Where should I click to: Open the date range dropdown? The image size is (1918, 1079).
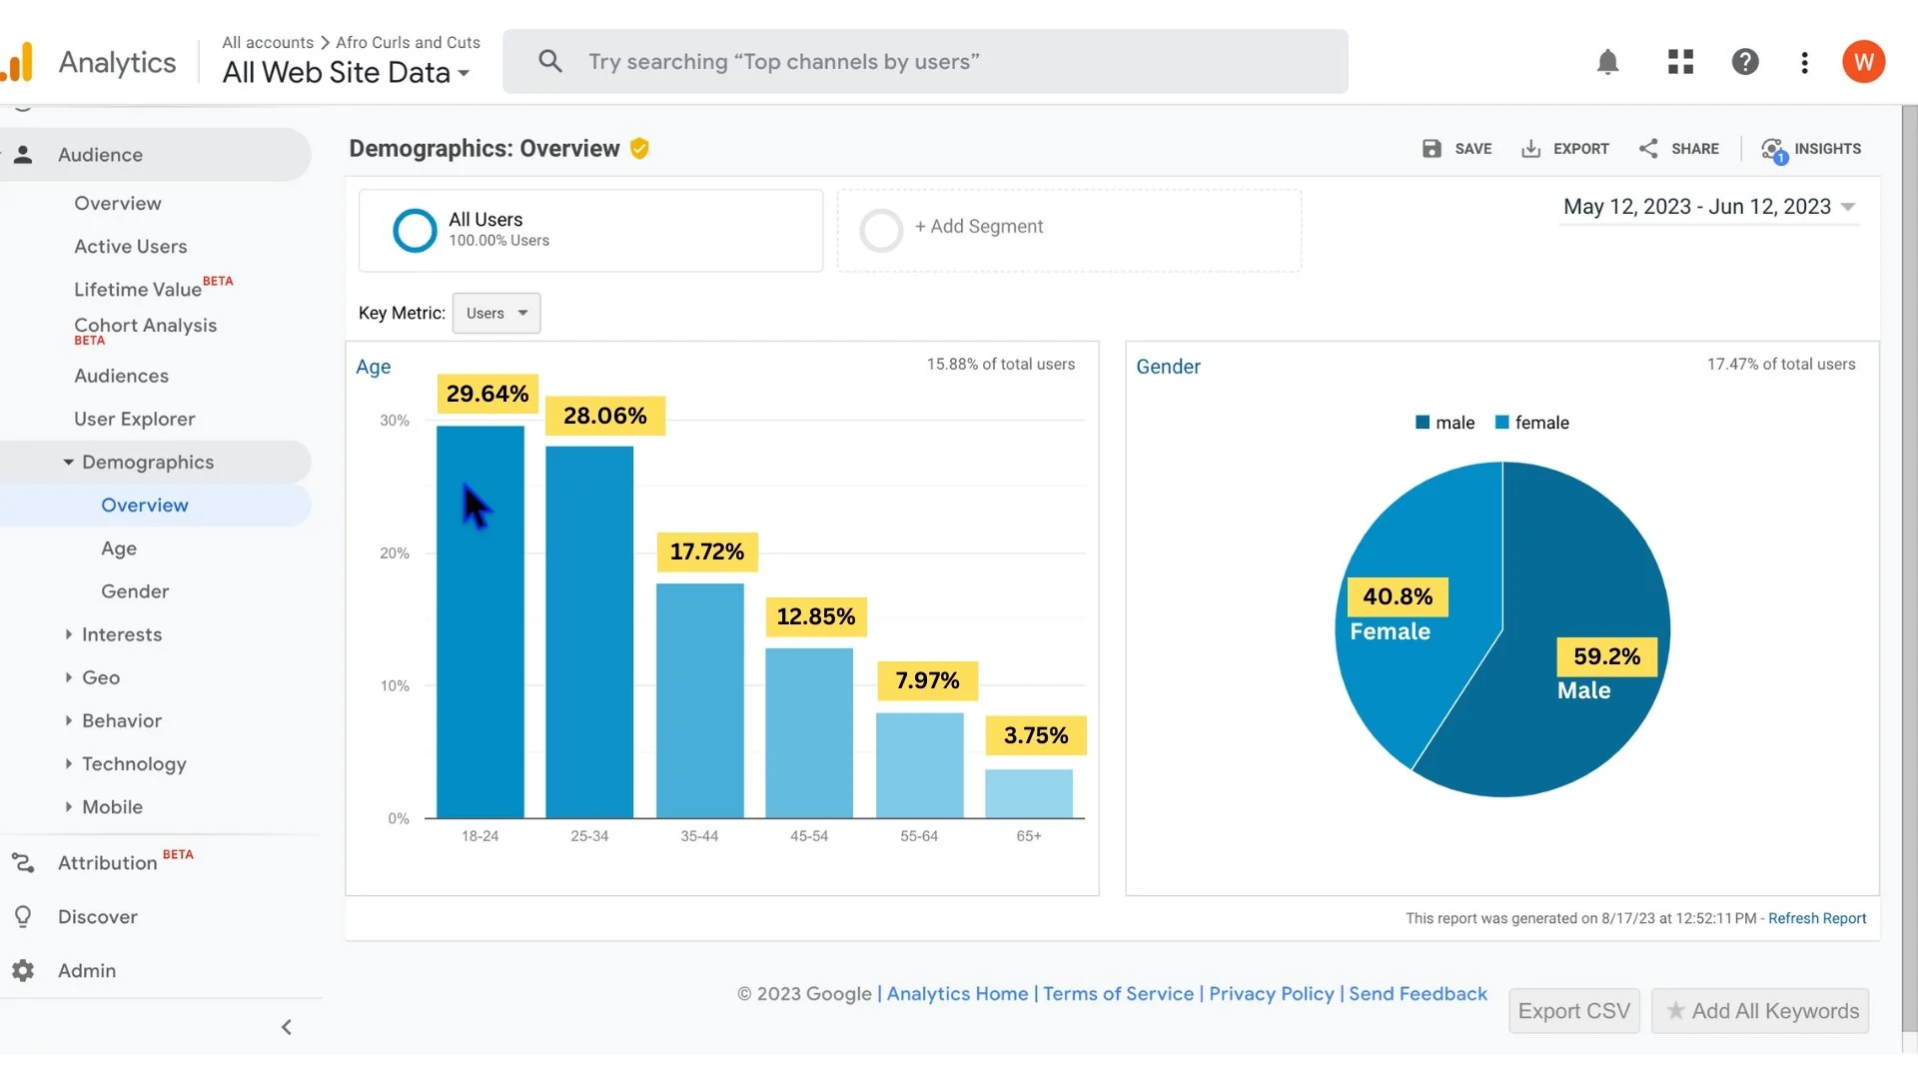[1709, 207]
